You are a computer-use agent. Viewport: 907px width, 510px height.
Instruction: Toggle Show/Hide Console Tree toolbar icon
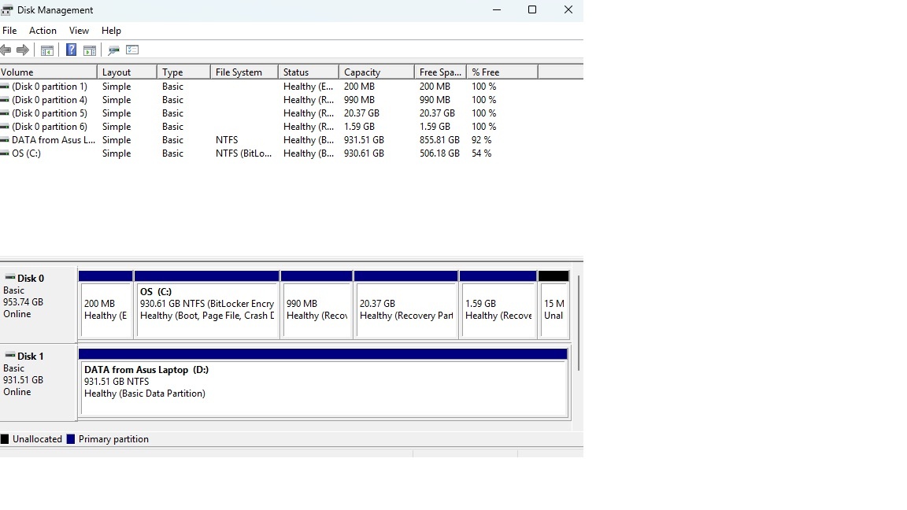tap(47, 50)
